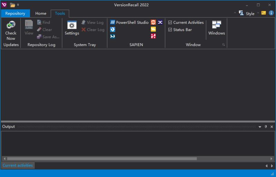Click the blue prompt-arrow SAPIEN icon

[x=113, y=36]
